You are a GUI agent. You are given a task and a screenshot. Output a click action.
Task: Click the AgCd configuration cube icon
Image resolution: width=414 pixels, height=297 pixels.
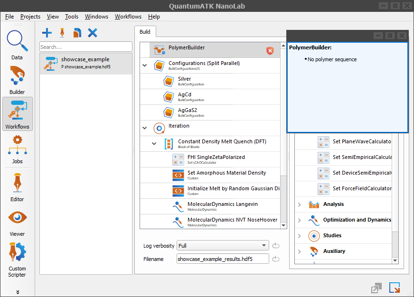[169, 97]
